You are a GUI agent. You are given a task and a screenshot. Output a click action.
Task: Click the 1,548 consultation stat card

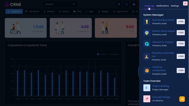click(x=26, y=28)
